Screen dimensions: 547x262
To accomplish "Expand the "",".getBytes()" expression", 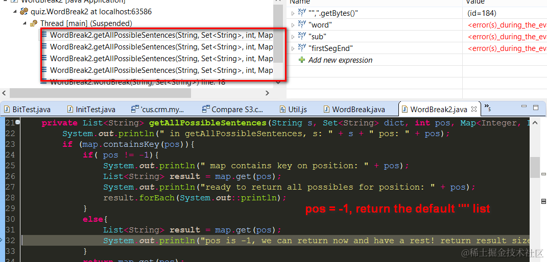I will coord(293,13).
